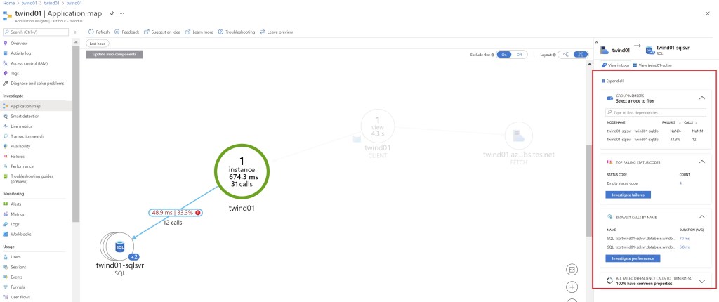Image resolution: width=719 pixels, height=302 pixels.
Task: Click the find dependencies search field
Action: [656, 112]
